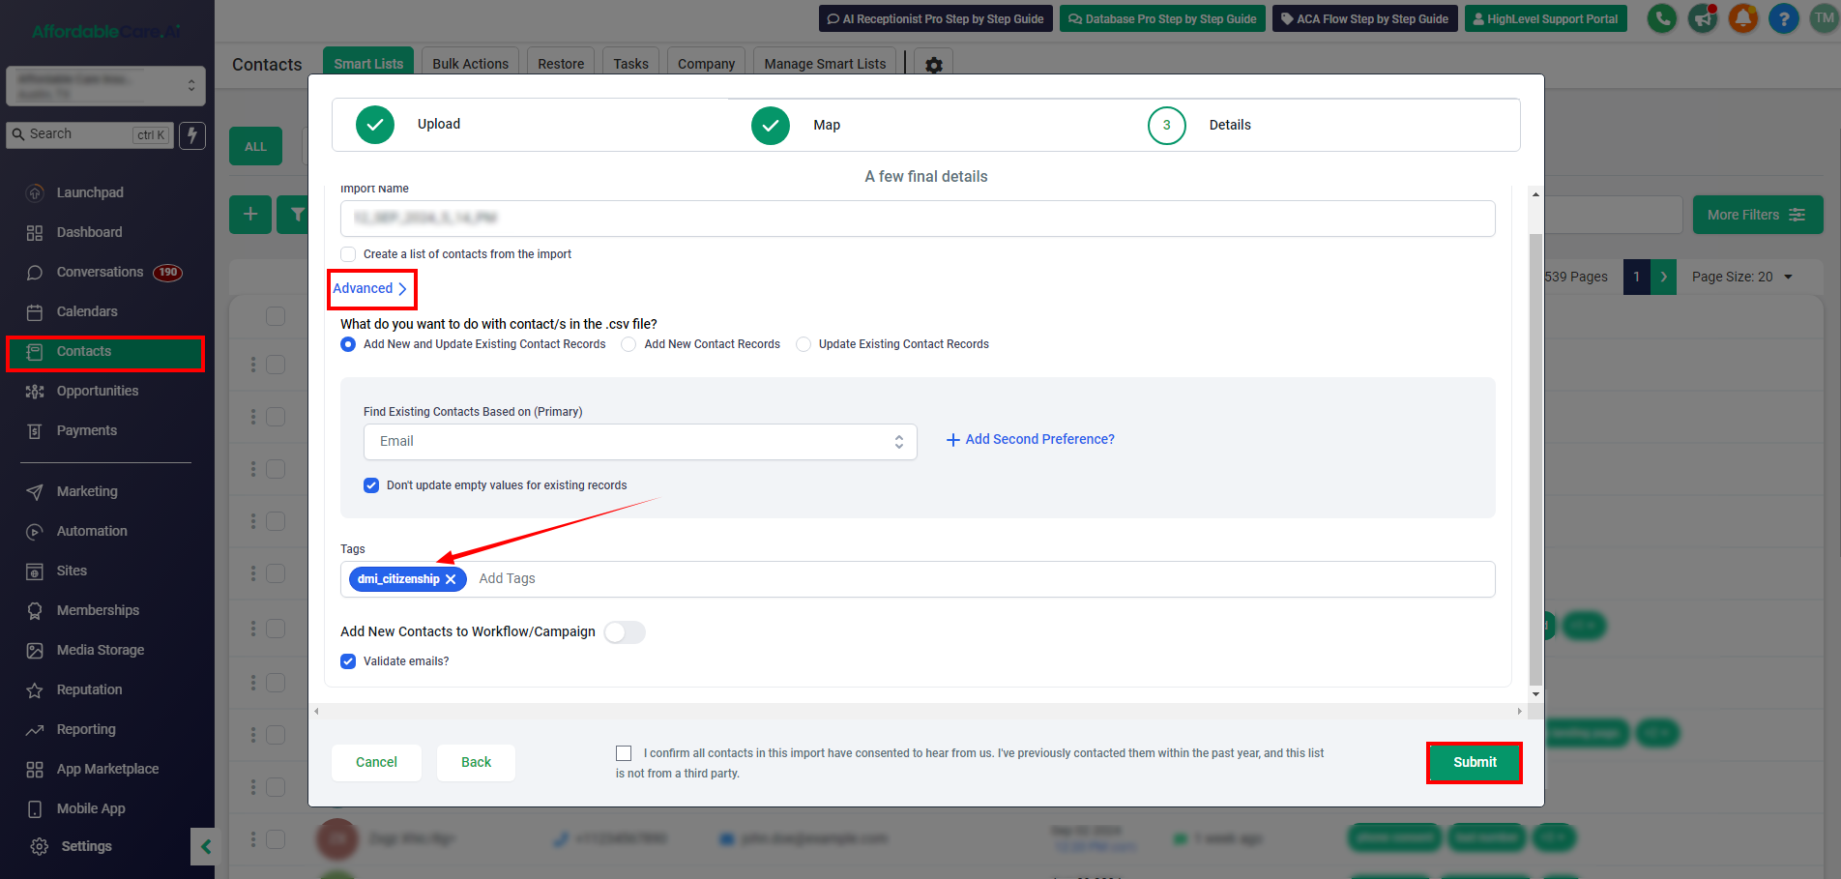
Task: Select 'Add New Contact Records' radio option
Action: 629,344
